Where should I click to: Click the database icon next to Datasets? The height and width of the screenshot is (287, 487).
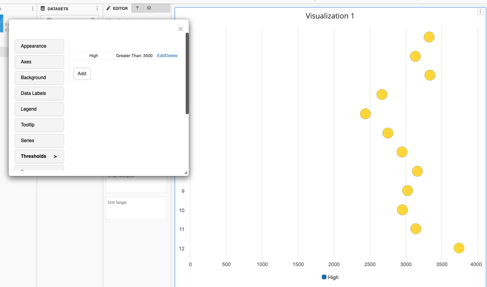43,9
